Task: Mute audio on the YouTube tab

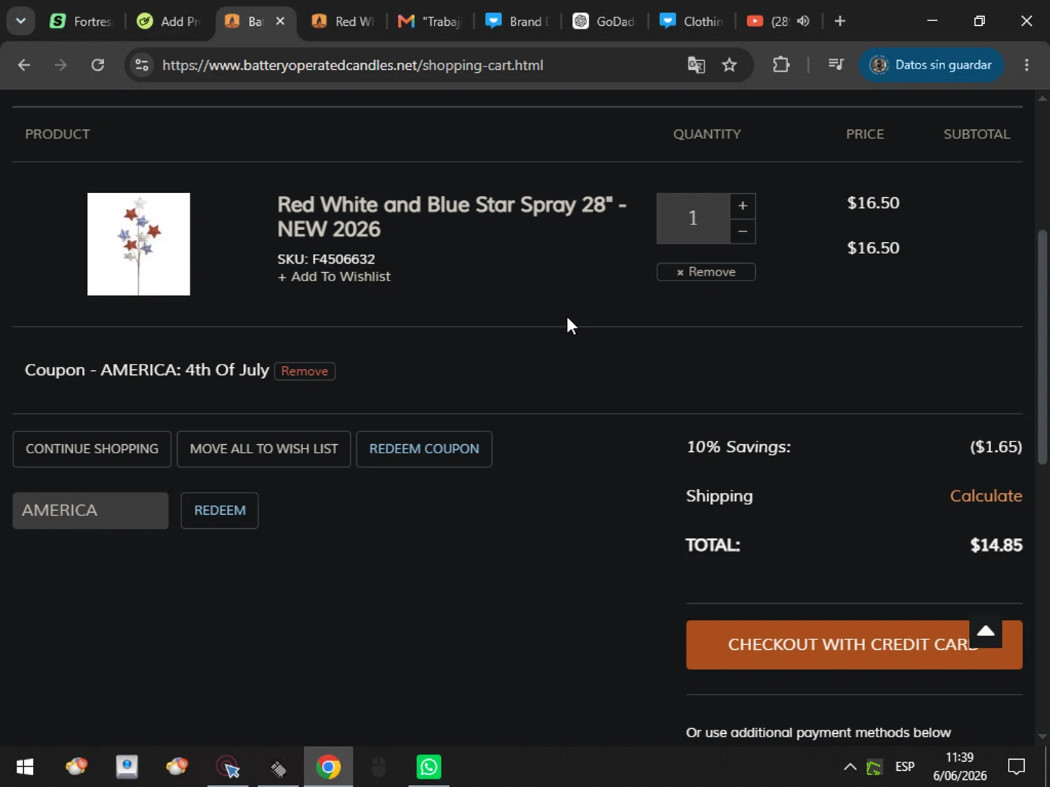Action: tap(803, 21)
